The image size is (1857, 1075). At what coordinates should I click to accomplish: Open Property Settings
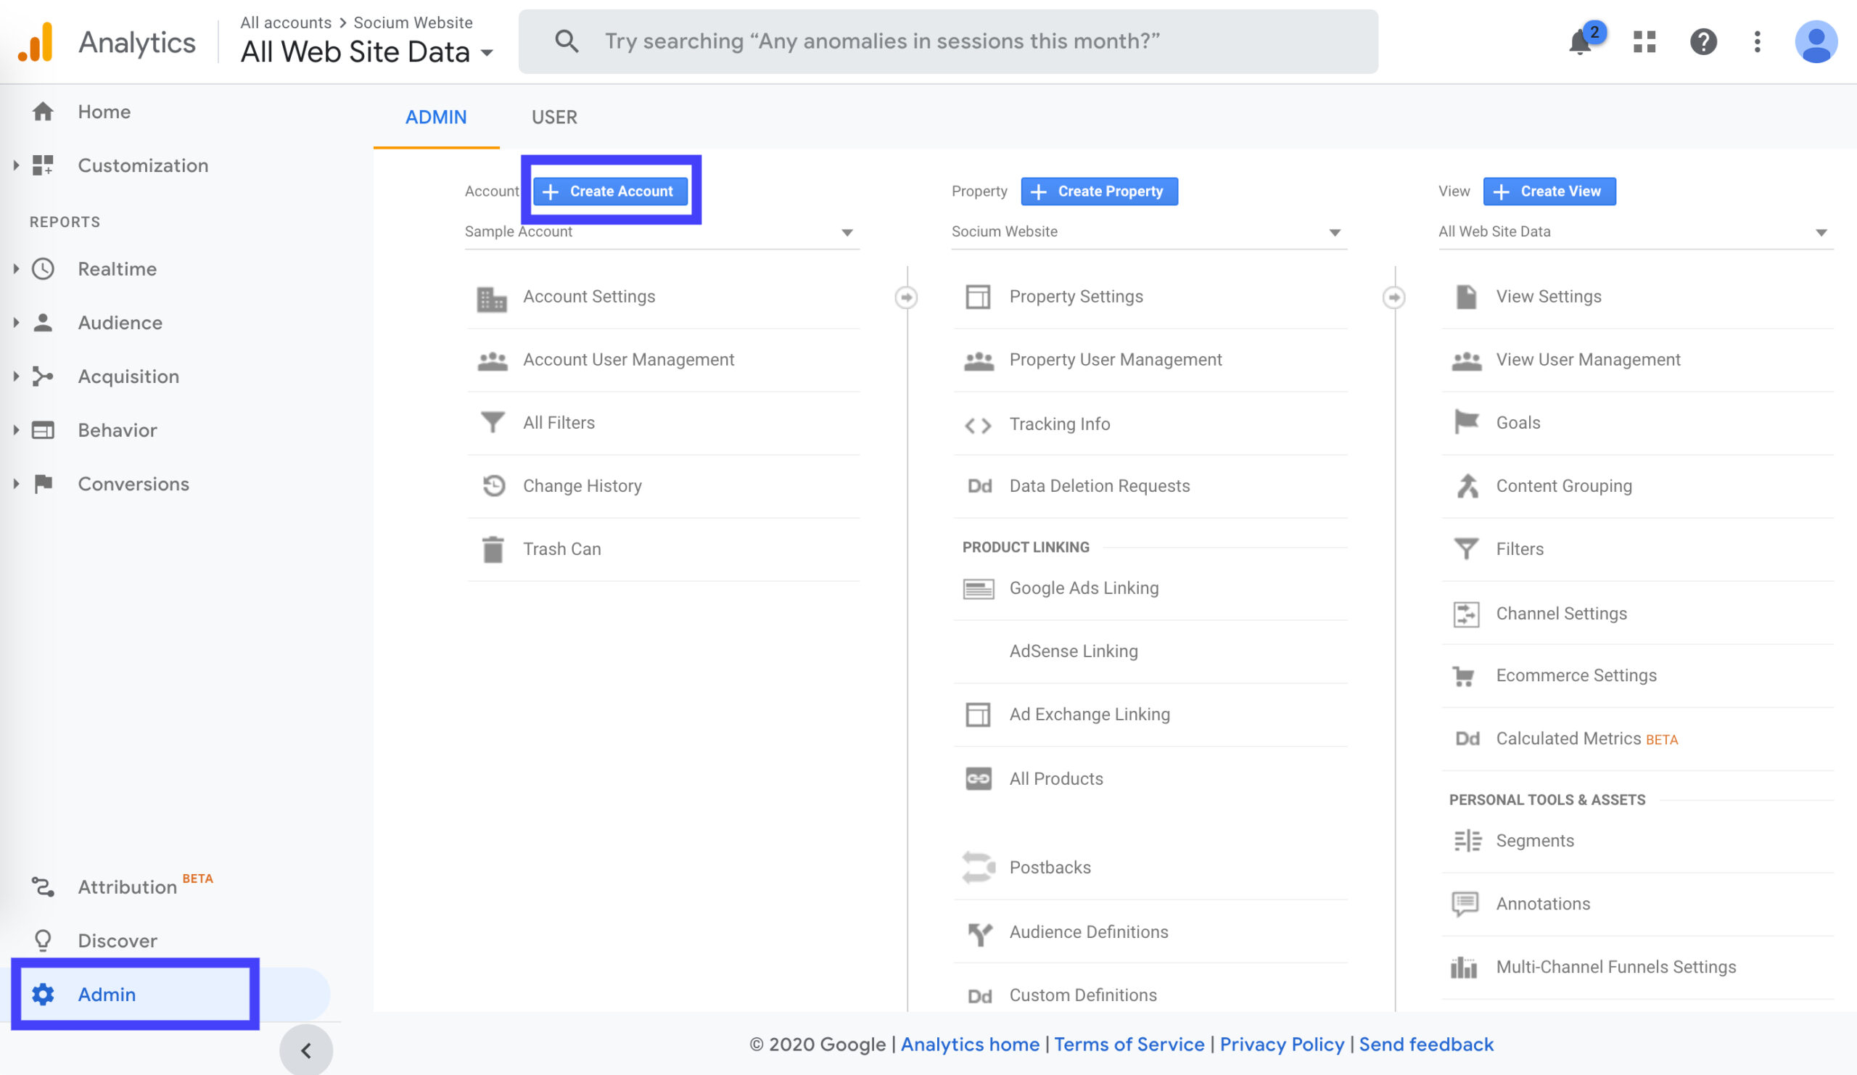point(1076,296)
